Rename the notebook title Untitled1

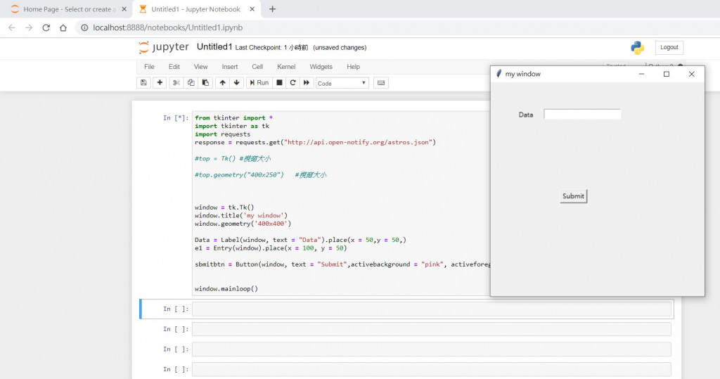[x=214, y=47]
